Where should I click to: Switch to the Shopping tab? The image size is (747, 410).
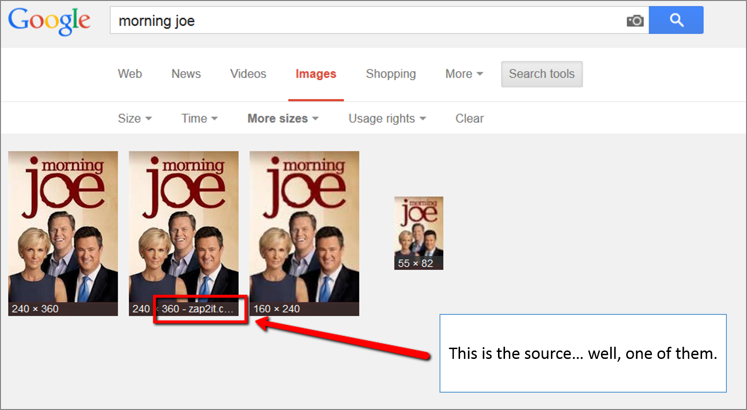pyautogui.click(x=391, y=74)
